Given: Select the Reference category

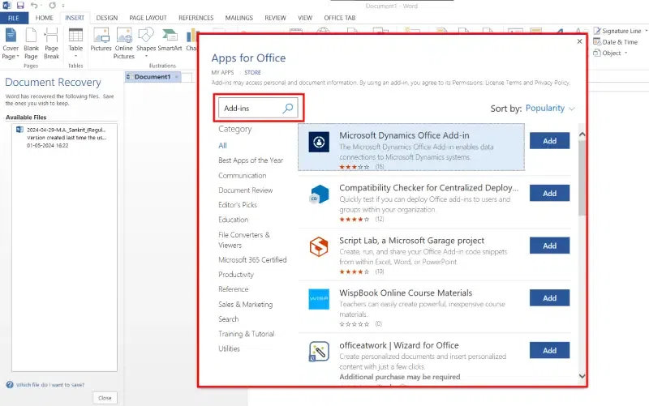Looking at the screenshot, I should 234,289.
